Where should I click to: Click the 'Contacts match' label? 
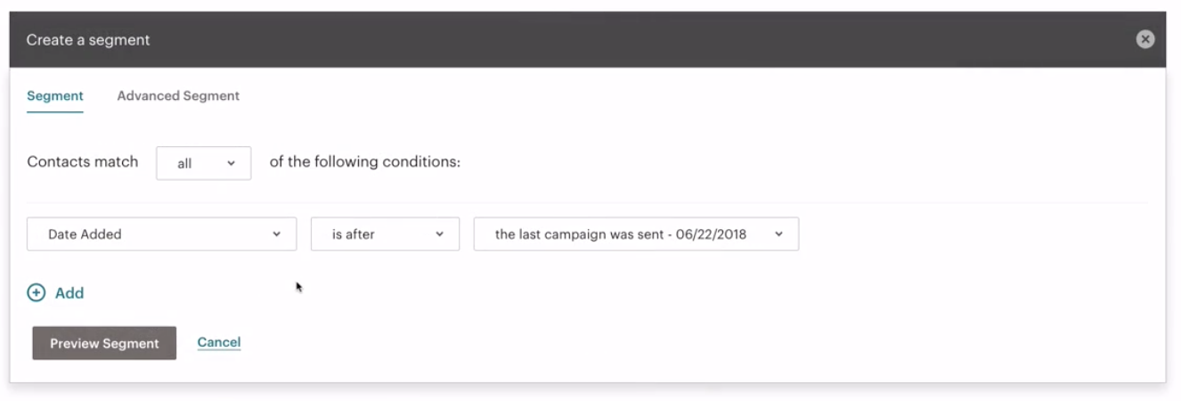tap(83, 162)
